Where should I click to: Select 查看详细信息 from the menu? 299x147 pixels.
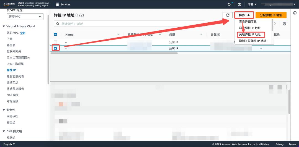point(248,22)
